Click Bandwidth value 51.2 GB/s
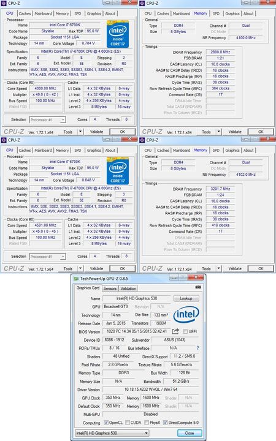 181,382
